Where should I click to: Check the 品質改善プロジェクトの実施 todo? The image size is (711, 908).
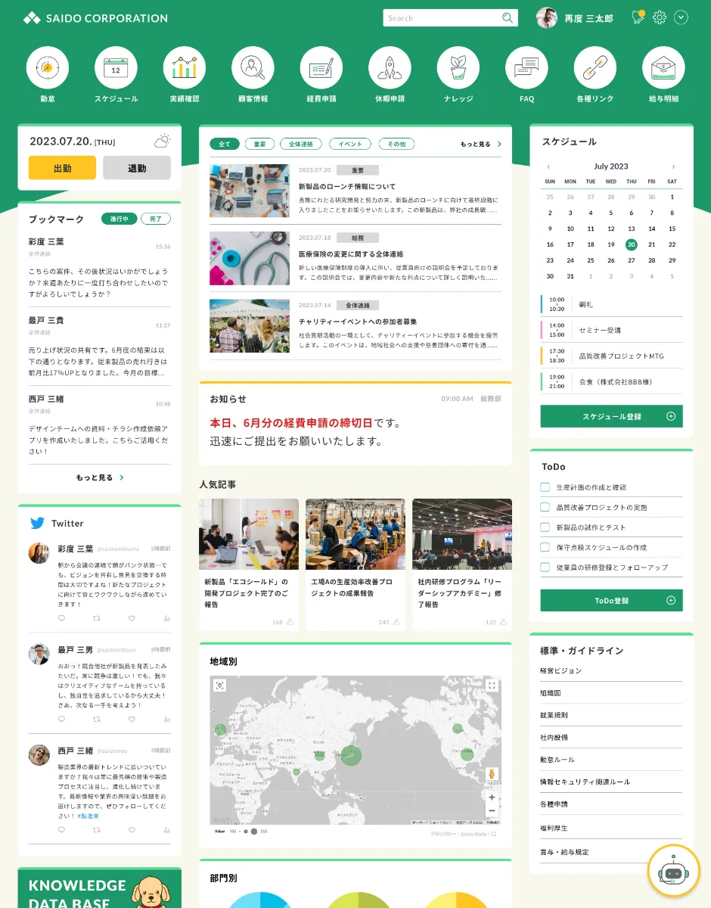pyautogui.click(x=545, y=507)
